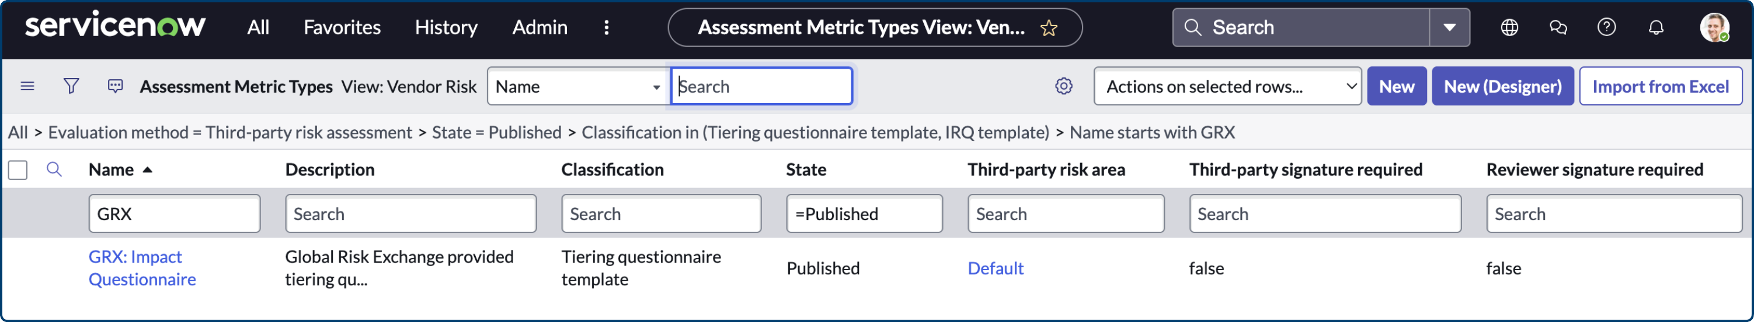This screenshot has height=322, width=1754.
Task: Open the list controls hamburger menu
Action: point(27,86)
